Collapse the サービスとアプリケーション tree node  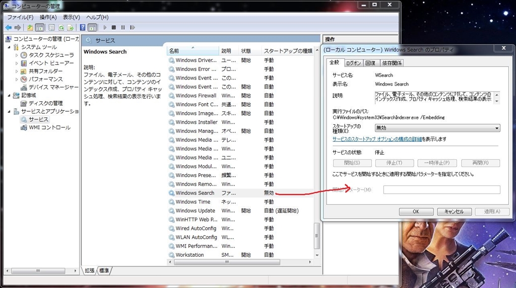(x=9, y=111)
